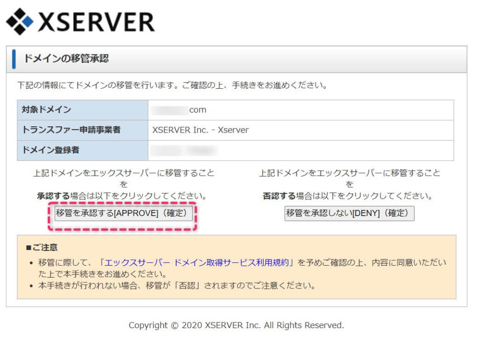Select the bold 承認する text

coord(53,196)
